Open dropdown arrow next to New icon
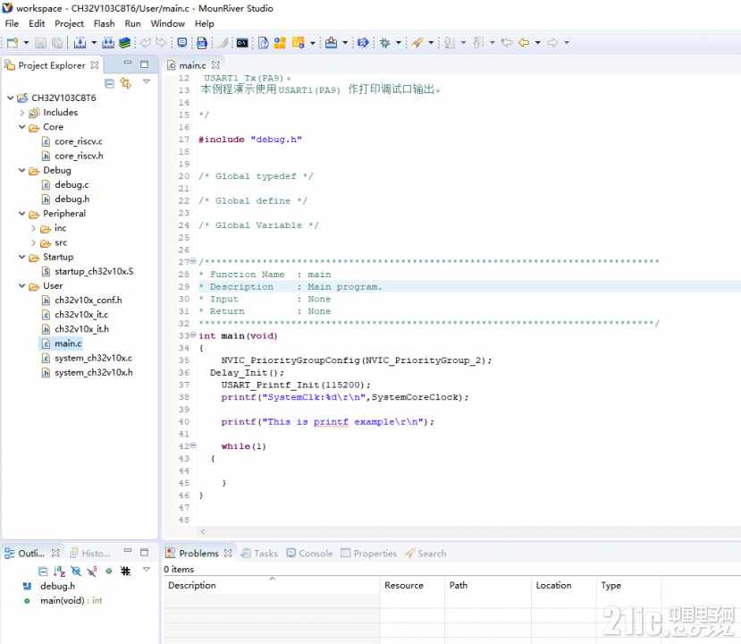 26,43
